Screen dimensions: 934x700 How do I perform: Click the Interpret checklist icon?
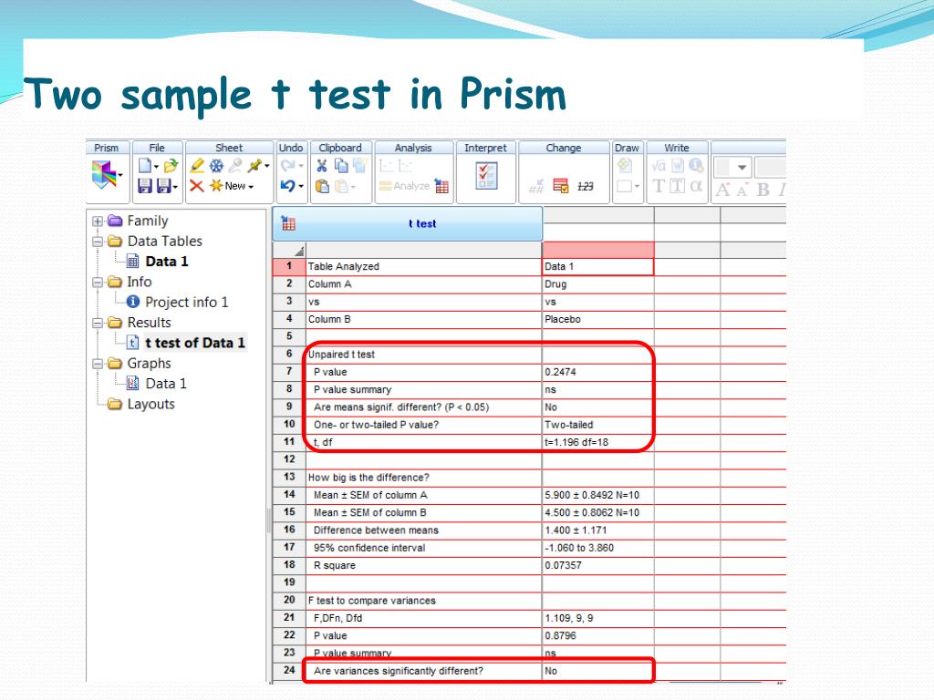pos(487,176)
